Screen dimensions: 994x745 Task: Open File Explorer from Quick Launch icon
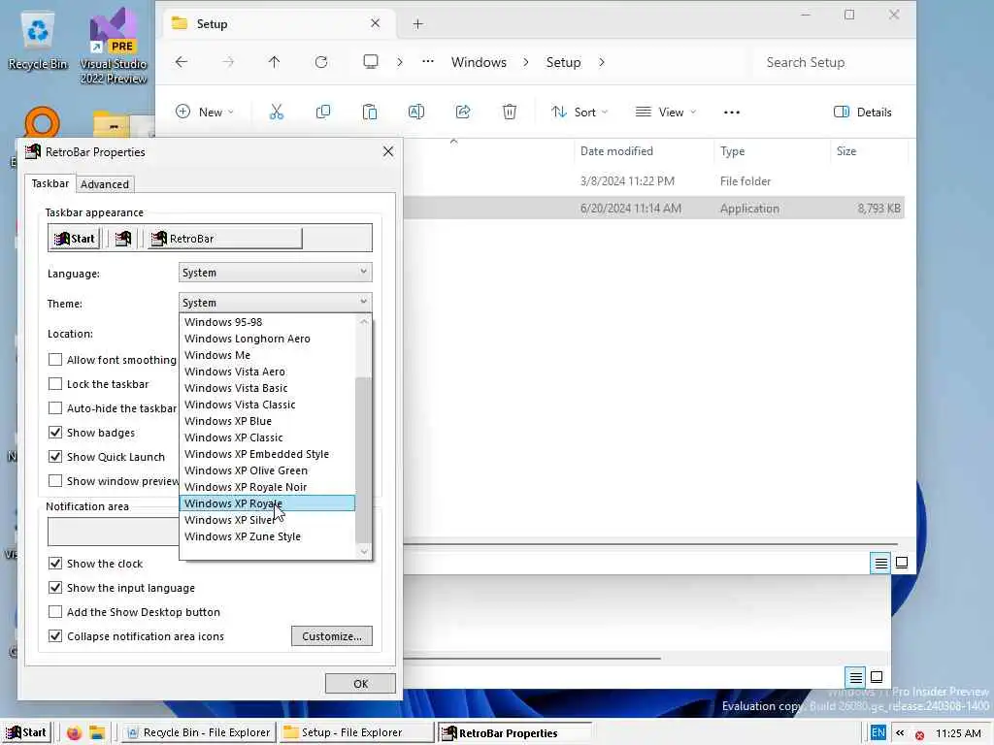[x=97, y=733]
